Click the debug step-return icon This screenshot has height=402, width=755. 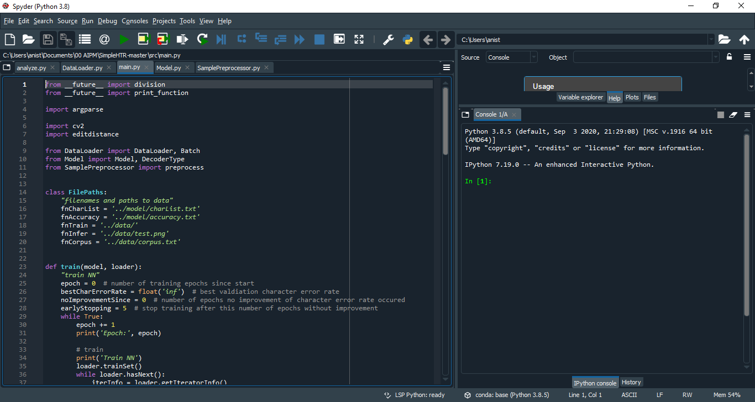tap(280, 39)
